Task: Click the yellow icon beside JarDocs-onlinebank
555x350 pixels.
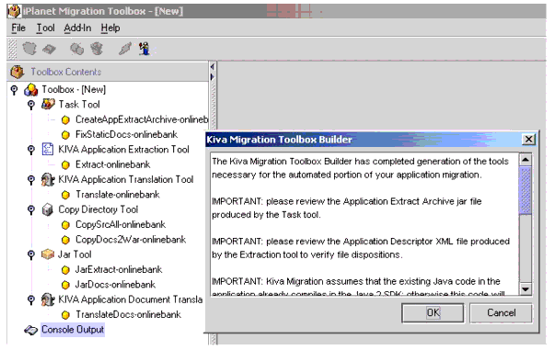Action: tap(65, 285)
